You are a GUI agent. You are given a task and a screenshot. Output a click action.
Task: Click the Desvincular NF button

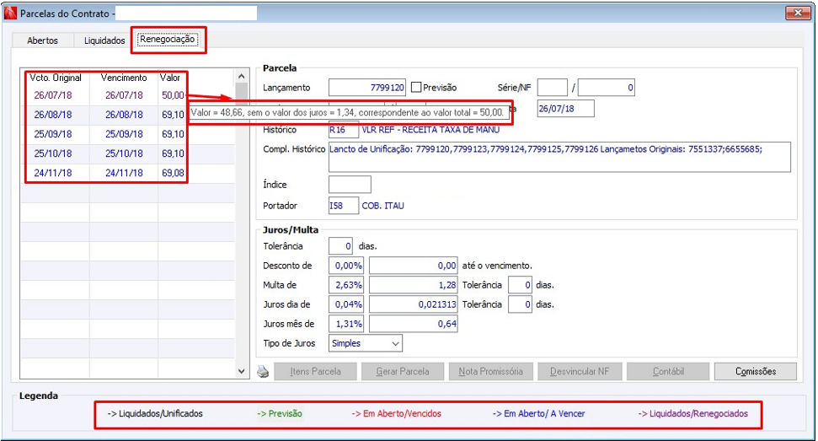(x=580, y=372)
